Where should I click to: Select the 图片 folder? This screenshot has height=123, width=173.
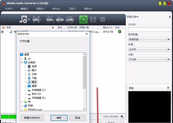tap(34, 70)
